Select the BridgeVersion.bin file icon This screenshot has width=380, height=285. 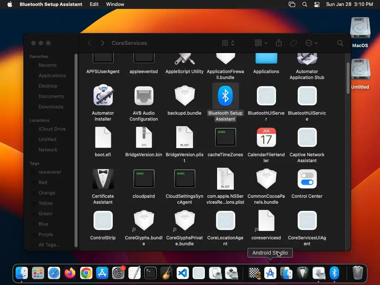coord(144,137)
